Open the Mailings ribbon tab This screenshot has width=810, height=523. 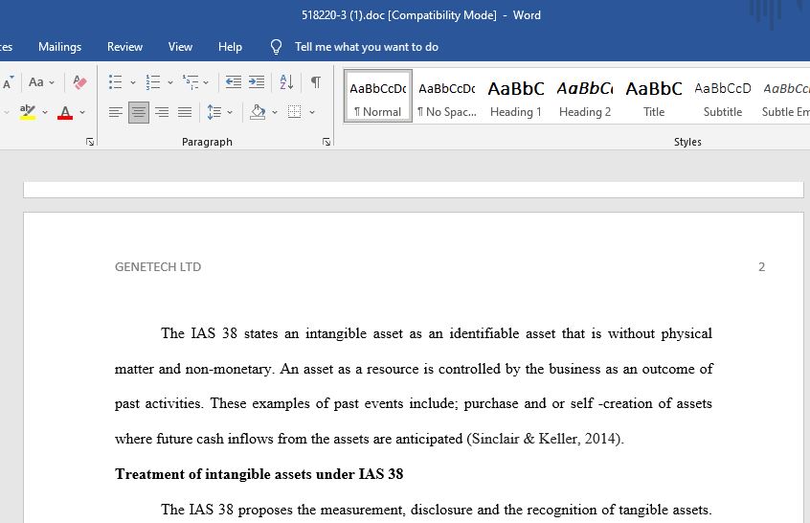[60, 47]
